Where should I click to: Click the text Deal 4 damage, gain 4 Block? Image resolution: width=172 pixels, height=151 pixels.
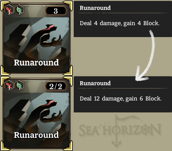pyautogui.click(x=120, y=23)
